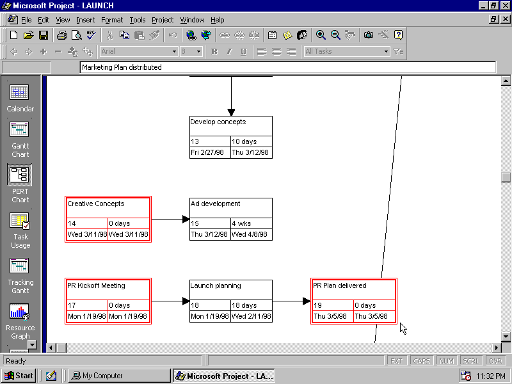Open the Project menu
Image resolution: width=512 pixels, height=384 pixels.
(x=163, y=20)
